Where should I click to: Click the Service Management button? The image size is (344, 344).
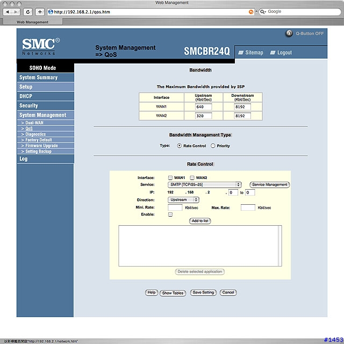tap(270, 185)
